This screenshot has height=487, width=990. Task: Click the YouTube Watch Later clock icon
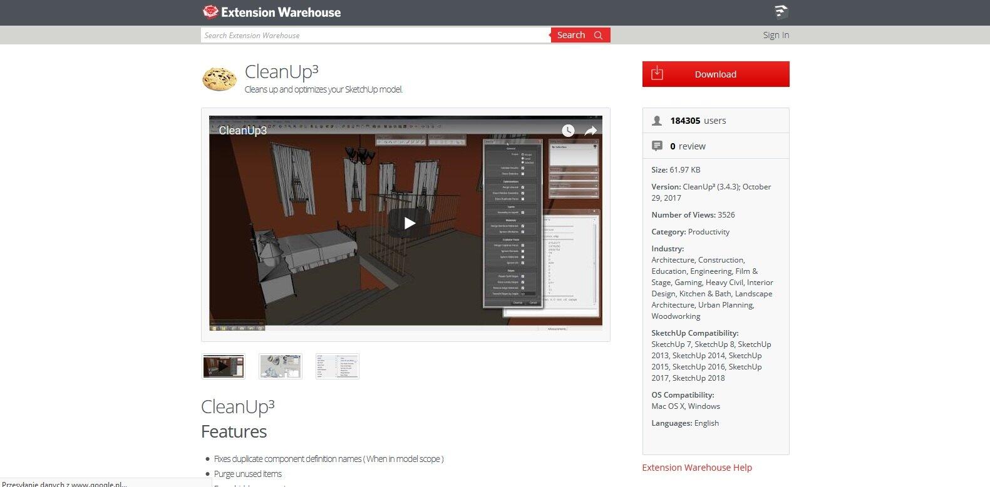[x=568, y=131]
